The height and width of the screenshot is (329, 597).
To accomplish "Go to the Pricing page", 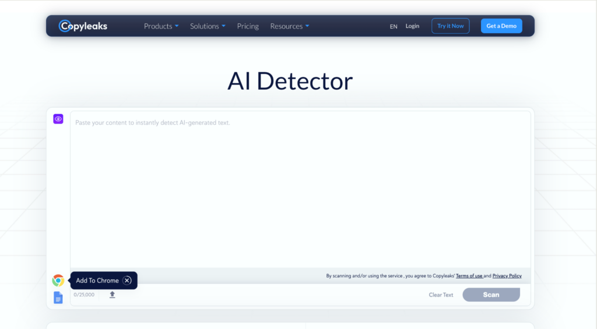I will tap(248, 26).
